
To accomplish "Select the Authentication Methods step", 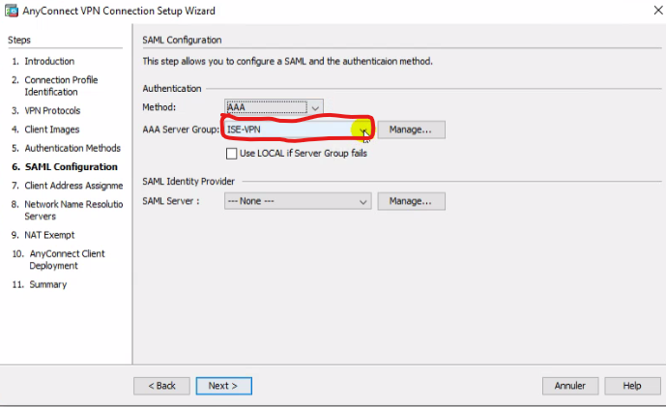I will (72, 149).
